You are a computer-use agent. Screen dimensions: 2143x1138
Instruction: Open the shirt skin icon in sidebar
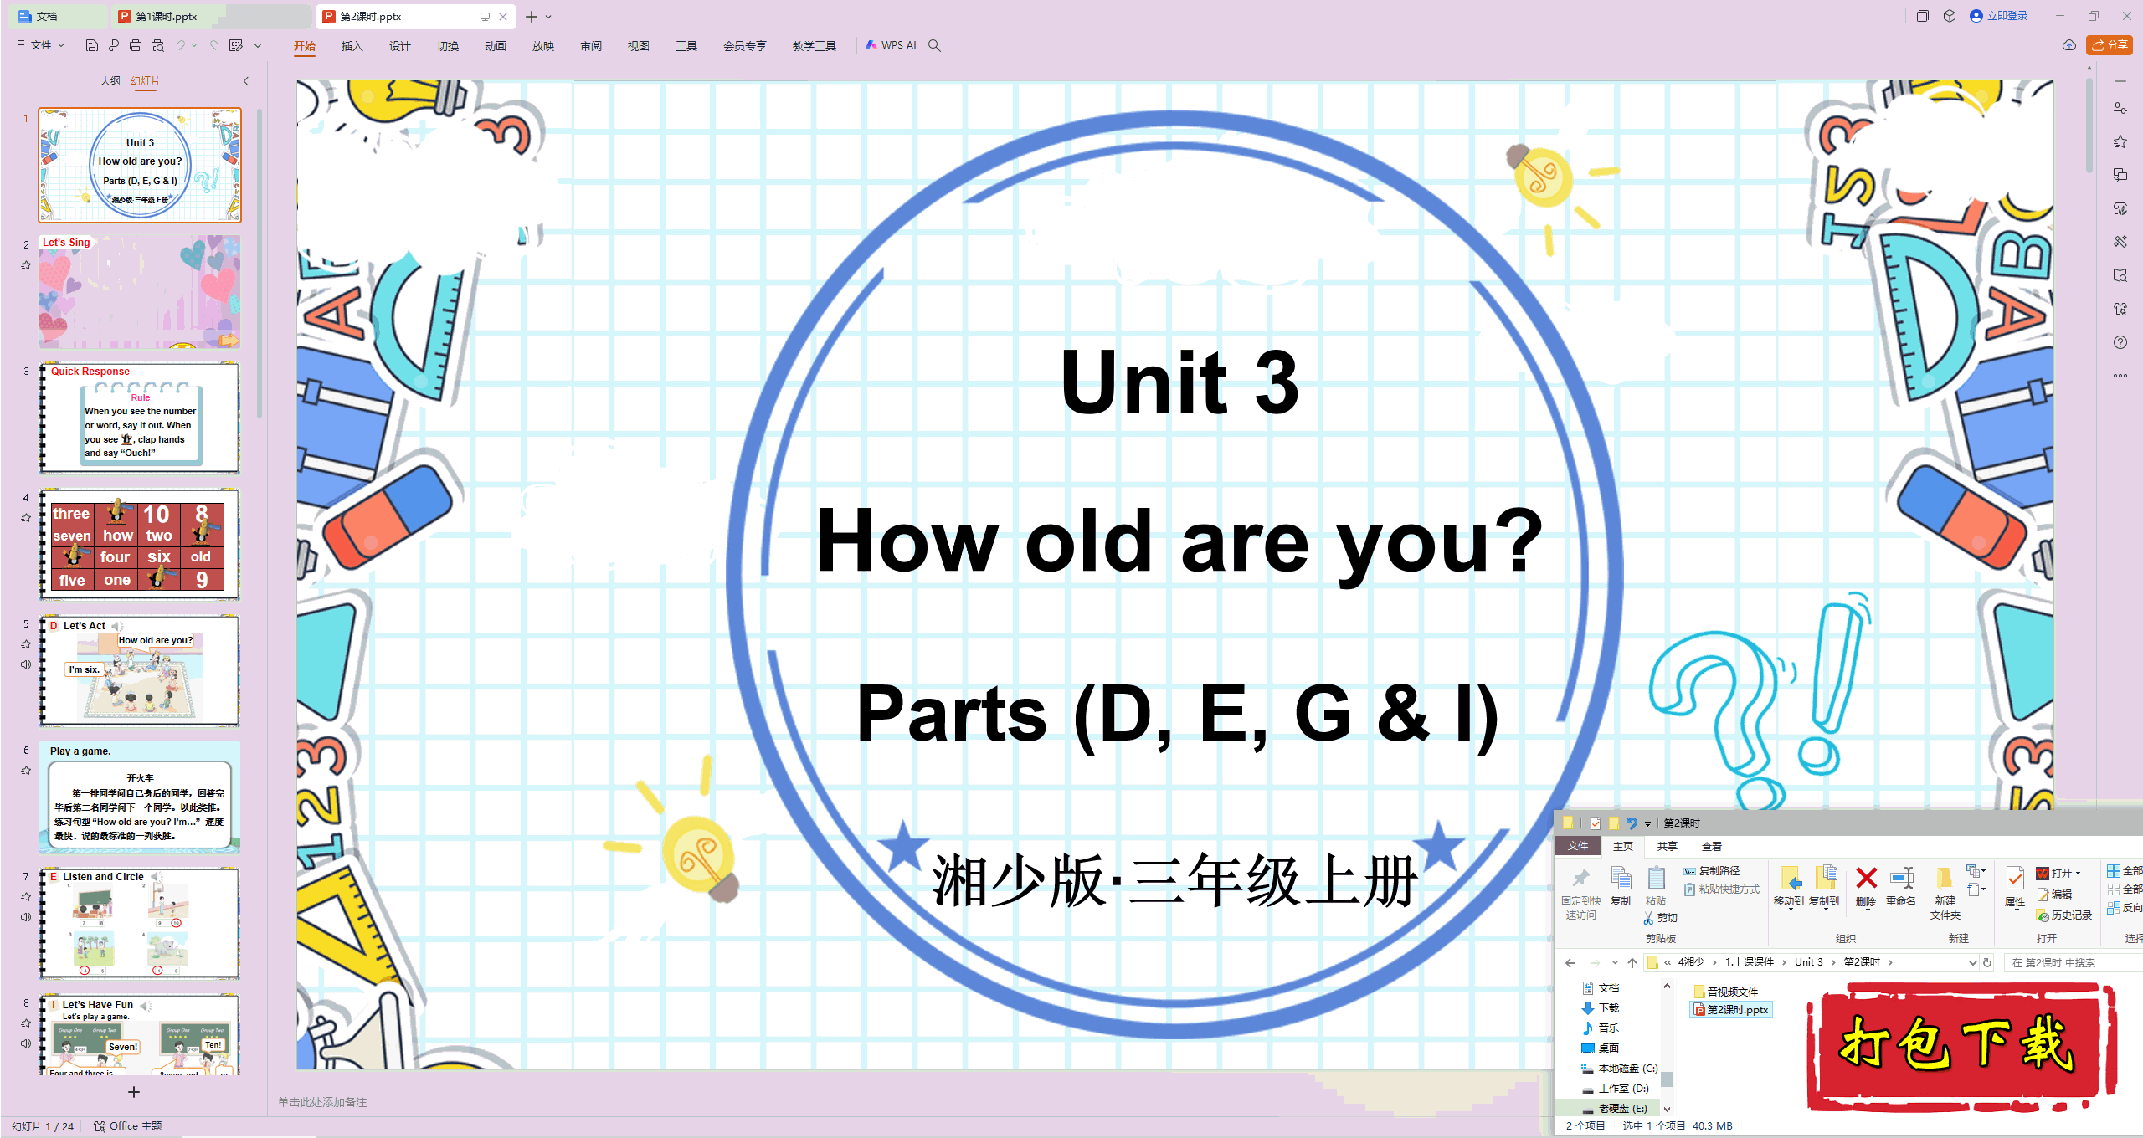tap(2120, 309)
